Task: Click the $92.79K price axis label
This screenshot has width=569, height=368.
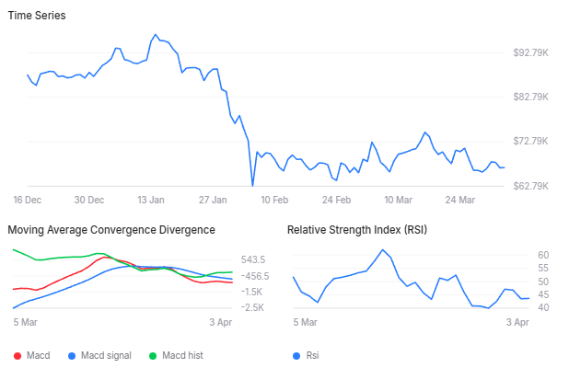Action: coord(531,52)
